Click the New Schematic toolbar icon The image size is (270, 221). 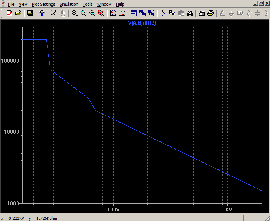click(9, 13)
